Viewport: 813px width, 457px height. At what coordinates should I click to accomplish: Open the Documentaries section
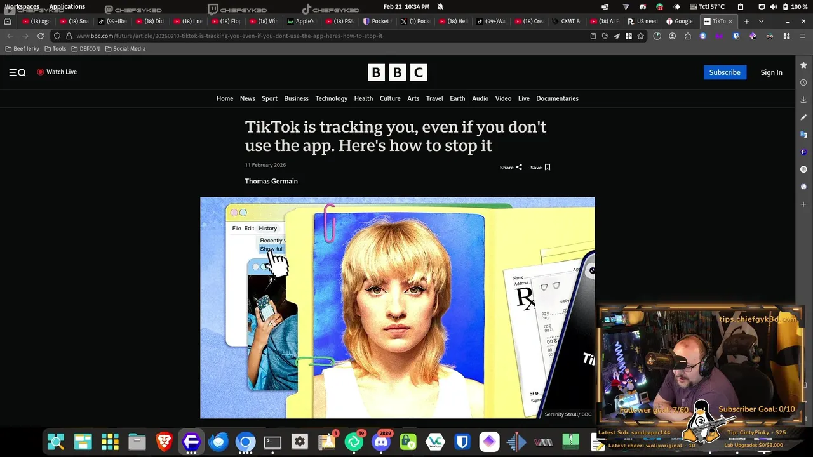click(557, 98)
